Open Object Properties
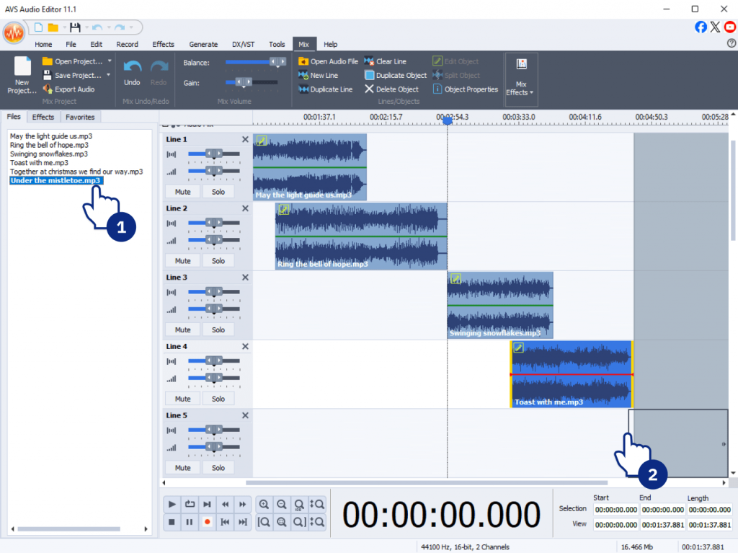 click(466, 89)
